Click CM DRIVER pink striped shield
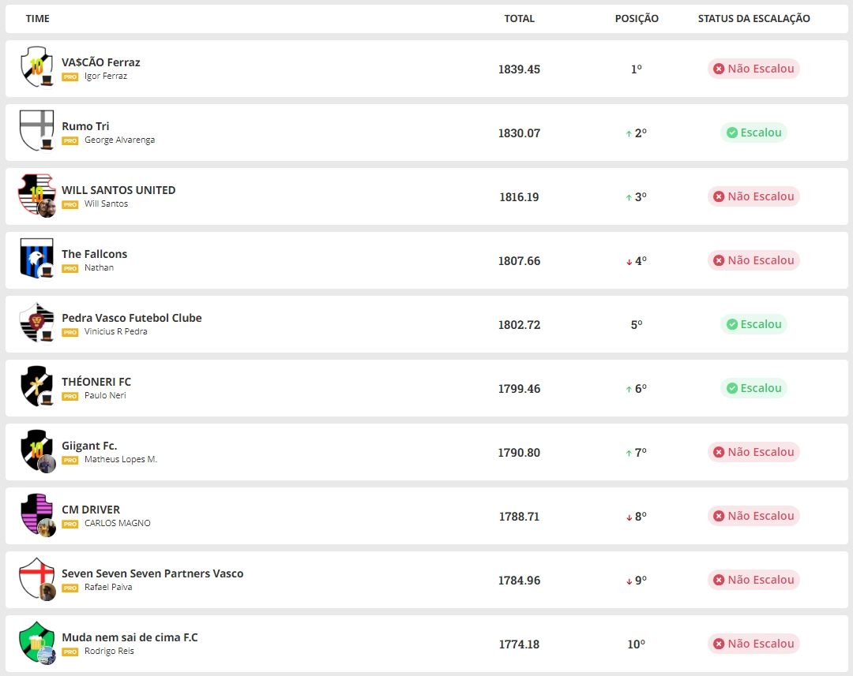 36,514
